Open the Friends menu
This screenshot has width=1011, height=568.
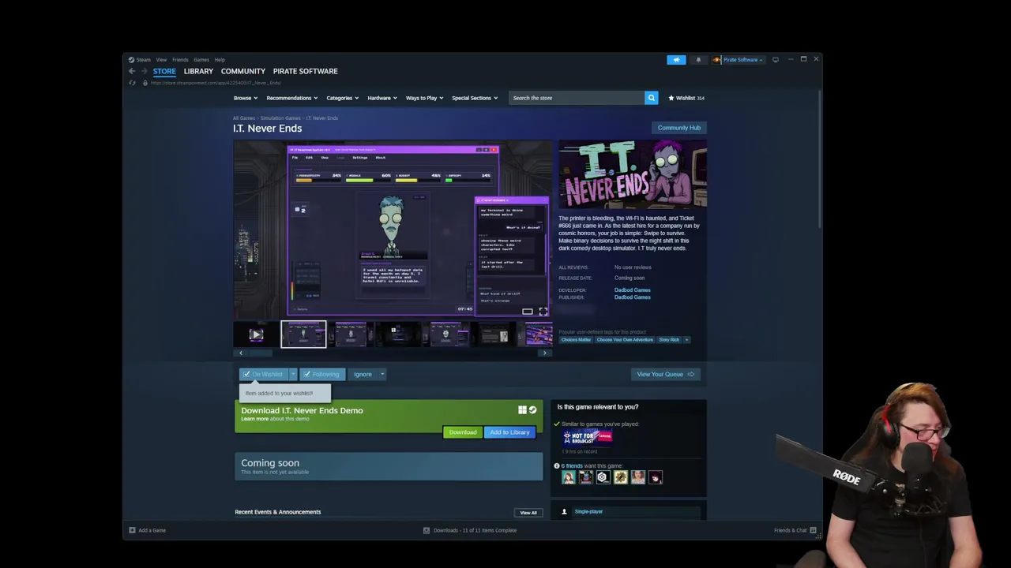(180, 60)
